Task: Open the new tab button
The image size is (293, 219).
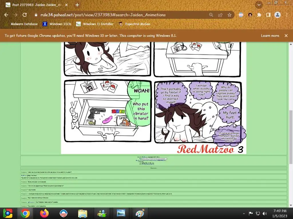Action: point(77,5)
